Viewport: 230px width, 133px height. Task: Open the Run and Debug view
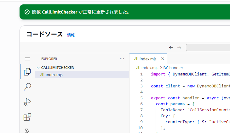27,102
